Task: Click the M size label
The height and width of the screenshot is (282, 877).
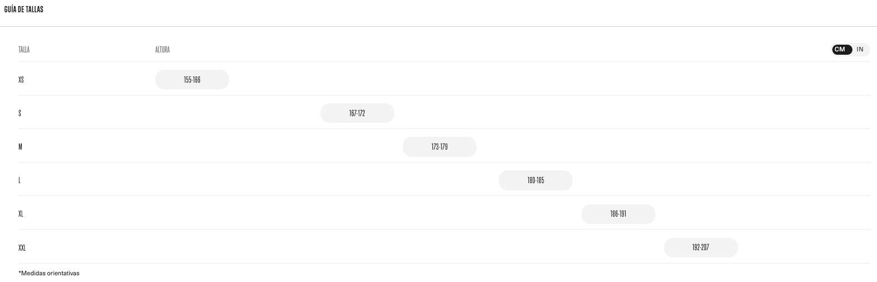Action: click(21, 147)
